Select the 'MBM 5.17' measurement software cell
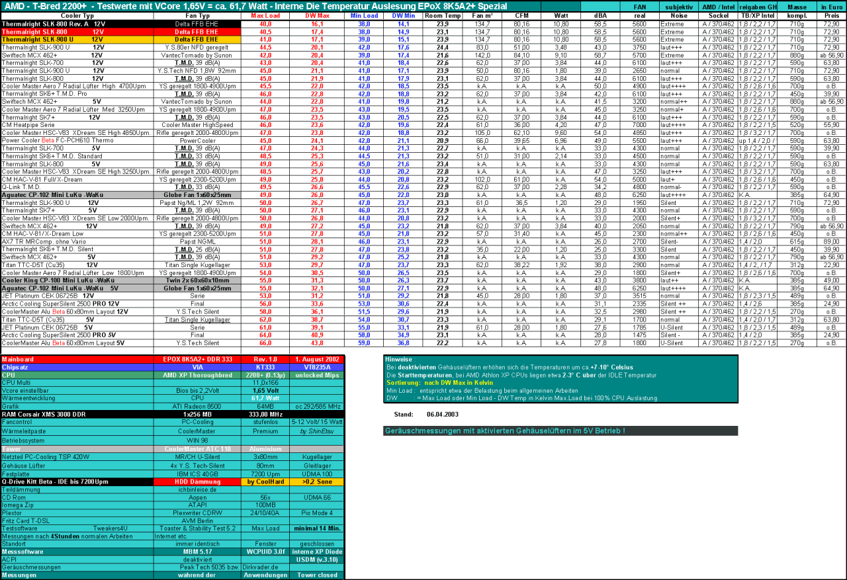Screen dimensions: 847x580 click(197, 552)
